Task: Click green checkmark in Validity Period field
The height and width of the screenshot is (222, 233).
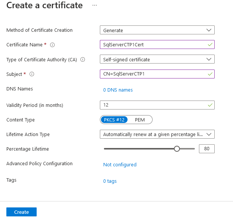Action: [x=210, y=105]
